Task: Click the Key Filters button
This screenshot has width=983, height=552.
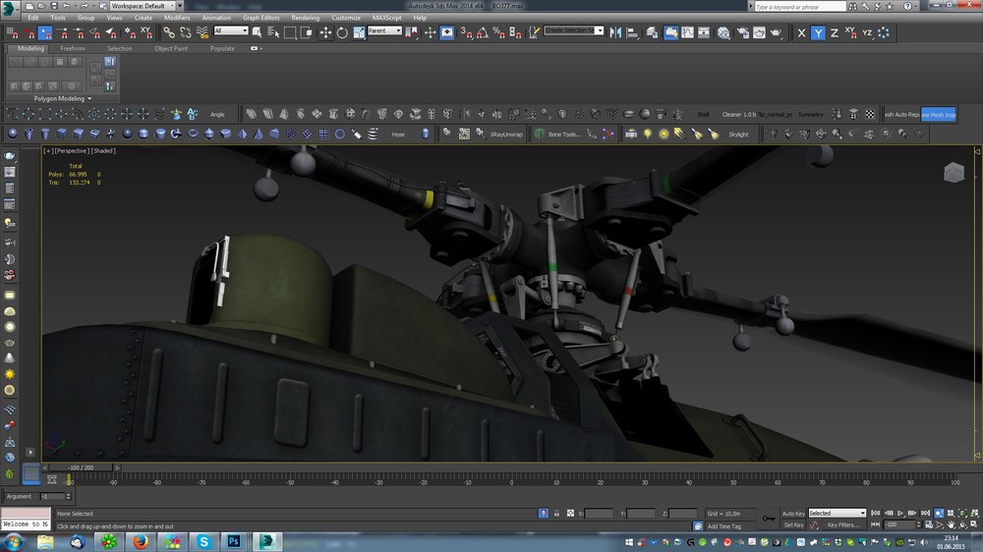Action: click(x=844, y=524)
